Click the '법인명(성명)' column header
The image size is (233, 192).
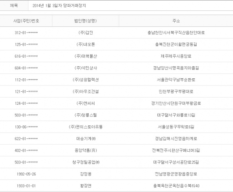point(86,21)
